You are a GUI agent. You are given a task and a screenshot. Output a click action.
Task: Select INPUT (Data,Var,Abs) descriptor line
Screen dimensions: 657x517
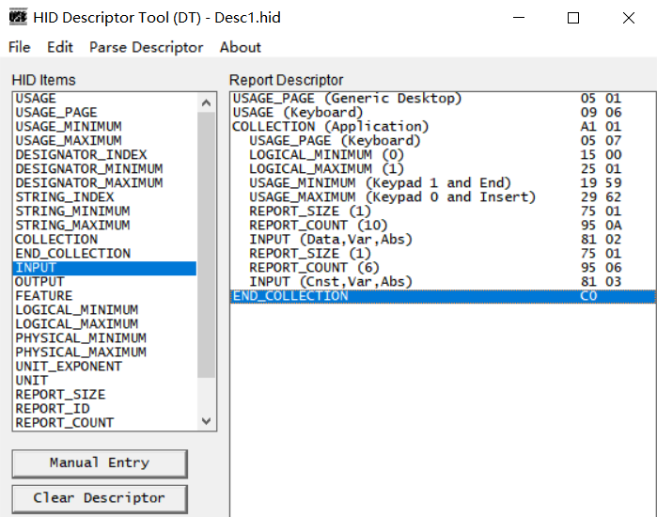(x=444, y=239)
